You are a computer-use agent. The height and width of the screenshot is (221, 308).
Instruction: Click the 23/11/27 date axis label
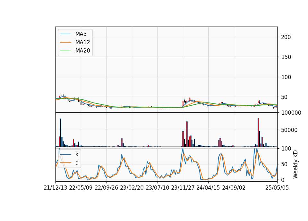point(183,188)
